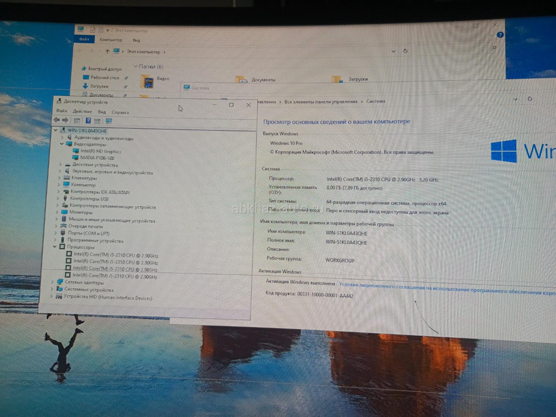This screenshot has height=417, width=556.
Task: Open the Справка menu in Device Manager
Action: click(x=120, y=112)
